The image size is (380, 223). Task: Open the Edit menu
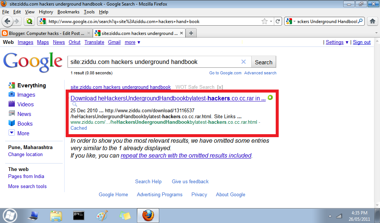pyautogui.click(x=17, y=12)
